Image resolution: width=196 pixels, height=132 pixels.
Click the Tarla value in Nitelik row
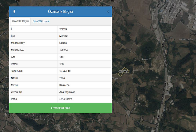(x=62, y=78)
